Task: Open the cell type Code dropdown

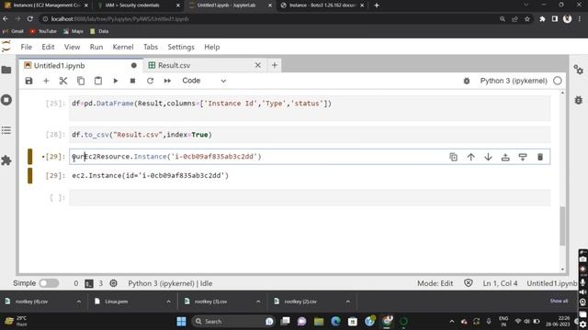Action: click(204, 81)
